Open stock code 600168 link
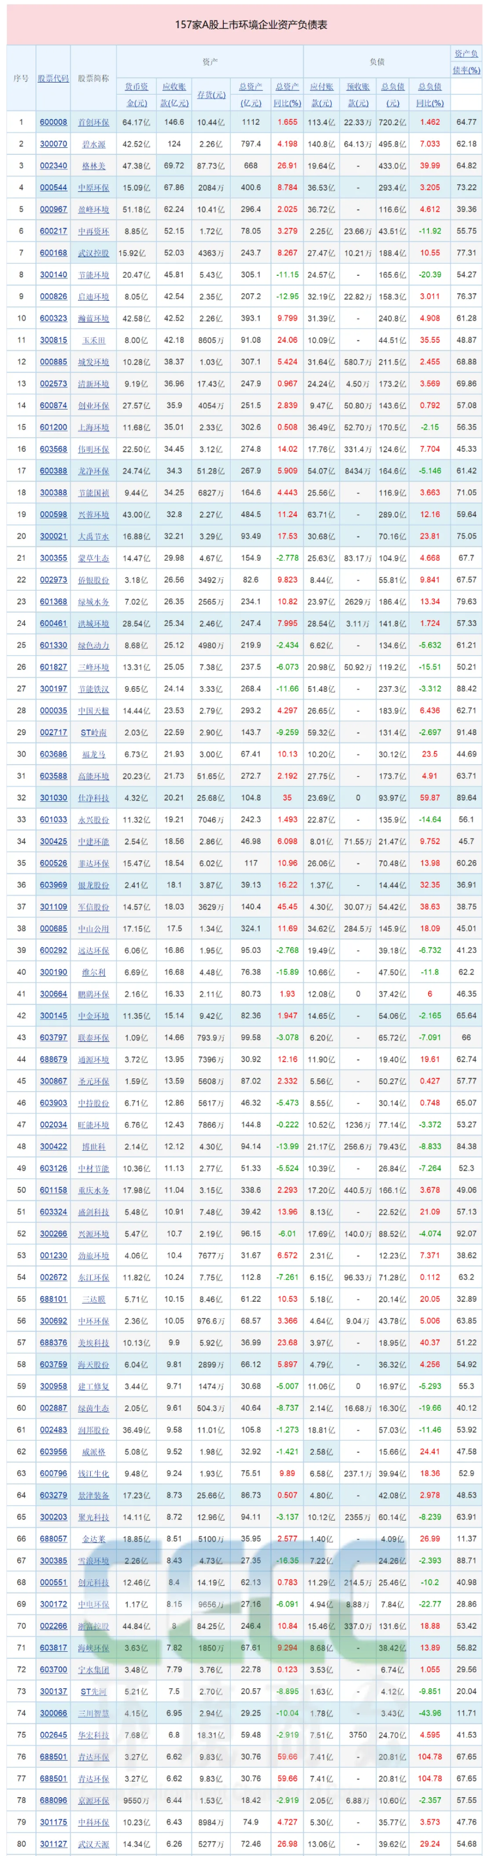The height and width of the screenshot is (1856, 489). point(53,253)
